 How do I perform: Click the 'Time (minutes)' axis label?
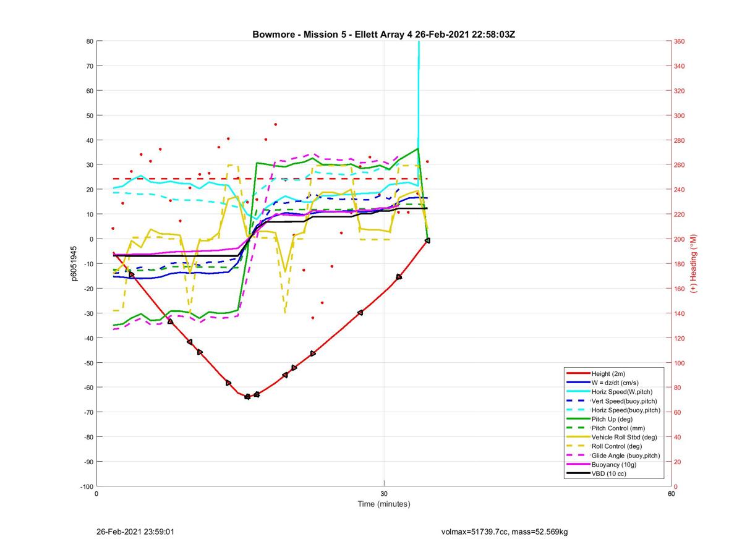click(x=383, y=504)
